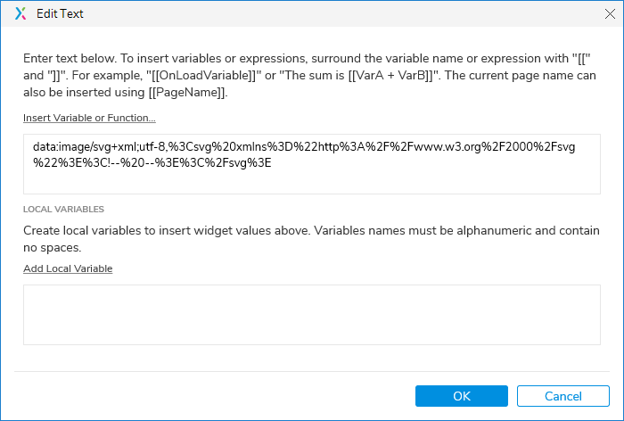Click the Axure logo icon in title bar
This screenshot has width=624, height=421.
pos(21,14)
